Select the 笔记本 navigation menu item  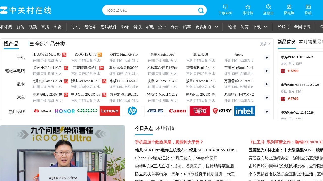[90, 27]
